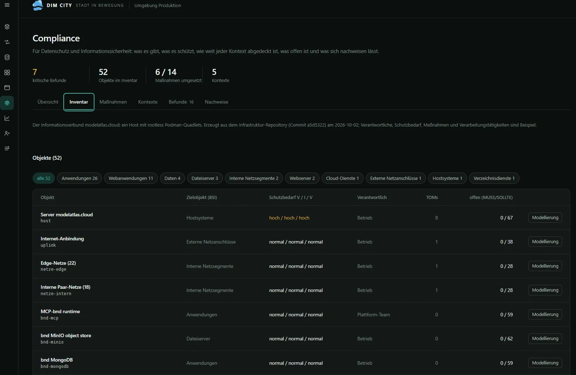The height and width of the screenshot is (375, 576).
Task: Click the 'Umgebung Produktion' header label
Action: (x=157, y=5)
